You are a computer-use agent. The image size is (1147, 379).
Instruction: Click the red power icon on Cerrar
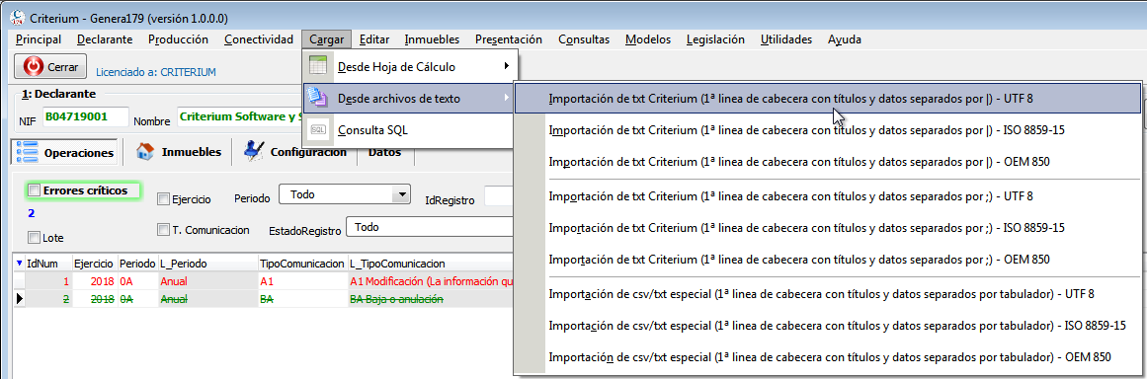pyautogui.click(x=34, y=66)
